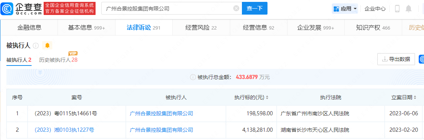Clear the search box with the X icon
Viewport: 424px width, 140px height.
click(x=236, y=8)
